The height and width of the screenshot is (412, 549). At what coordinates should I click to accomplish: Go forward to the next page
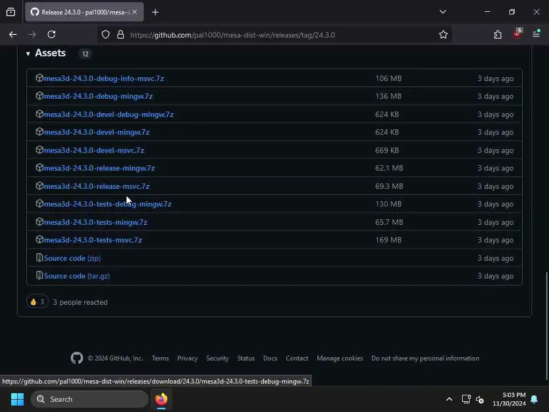(x=32, y=35)
